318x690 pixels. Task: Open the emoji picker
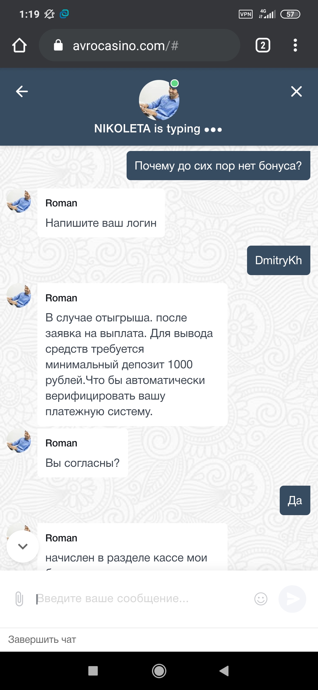(x=261, y=599)
